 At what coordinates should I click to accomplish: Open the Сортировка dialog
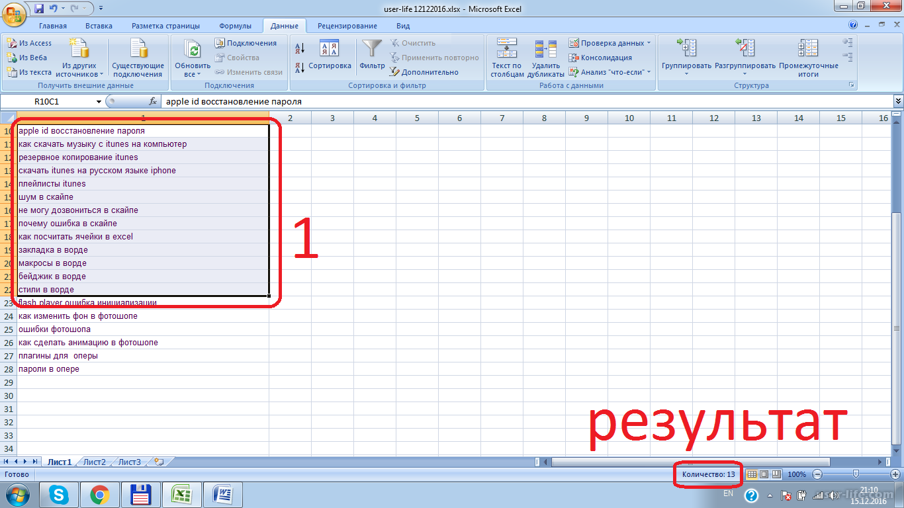click(330, 54)
